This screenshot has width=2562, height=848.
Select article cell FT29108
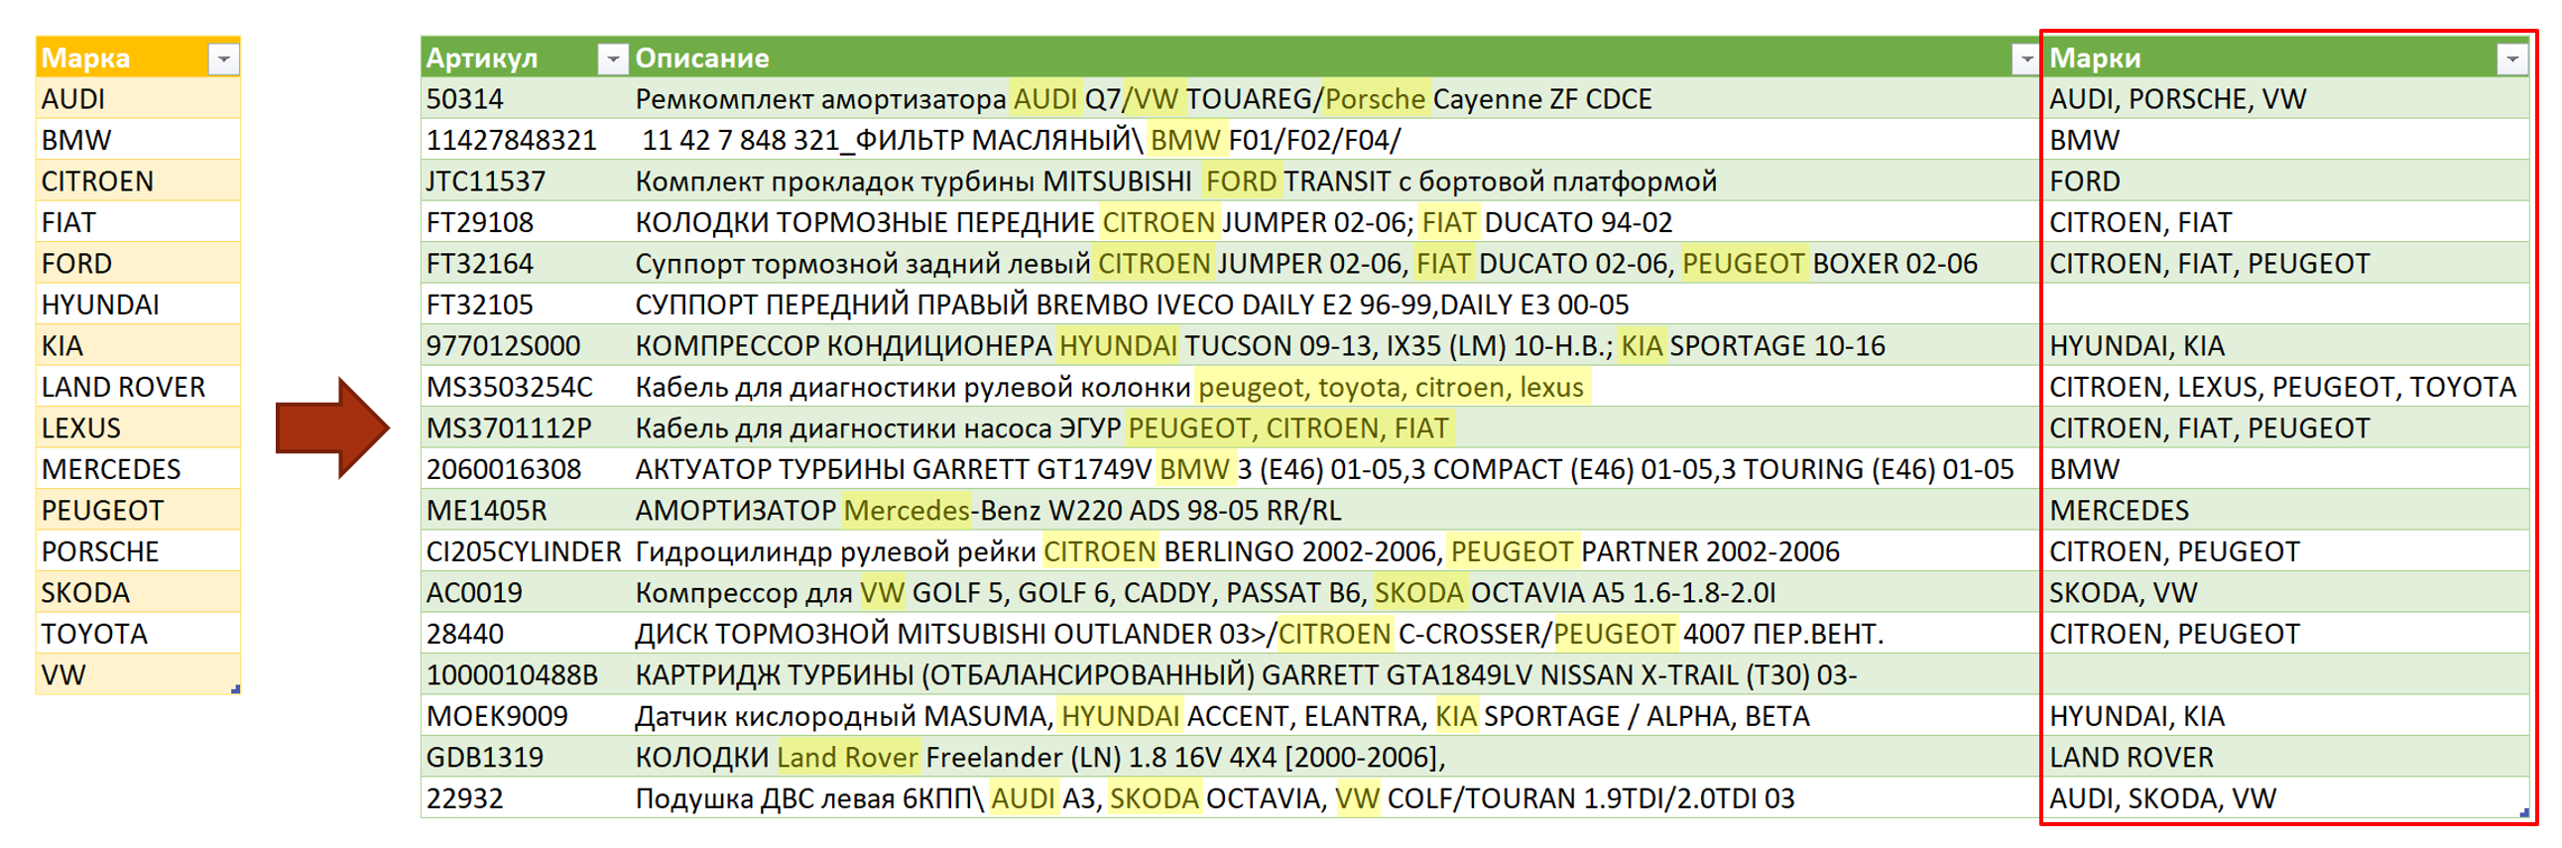point(525,223)
